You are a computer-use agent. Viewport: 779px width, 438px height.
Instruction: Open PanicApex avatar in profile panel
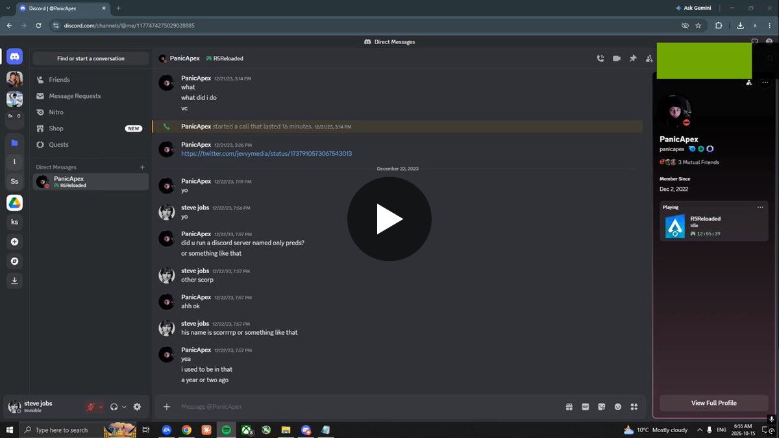click(675, 112)
